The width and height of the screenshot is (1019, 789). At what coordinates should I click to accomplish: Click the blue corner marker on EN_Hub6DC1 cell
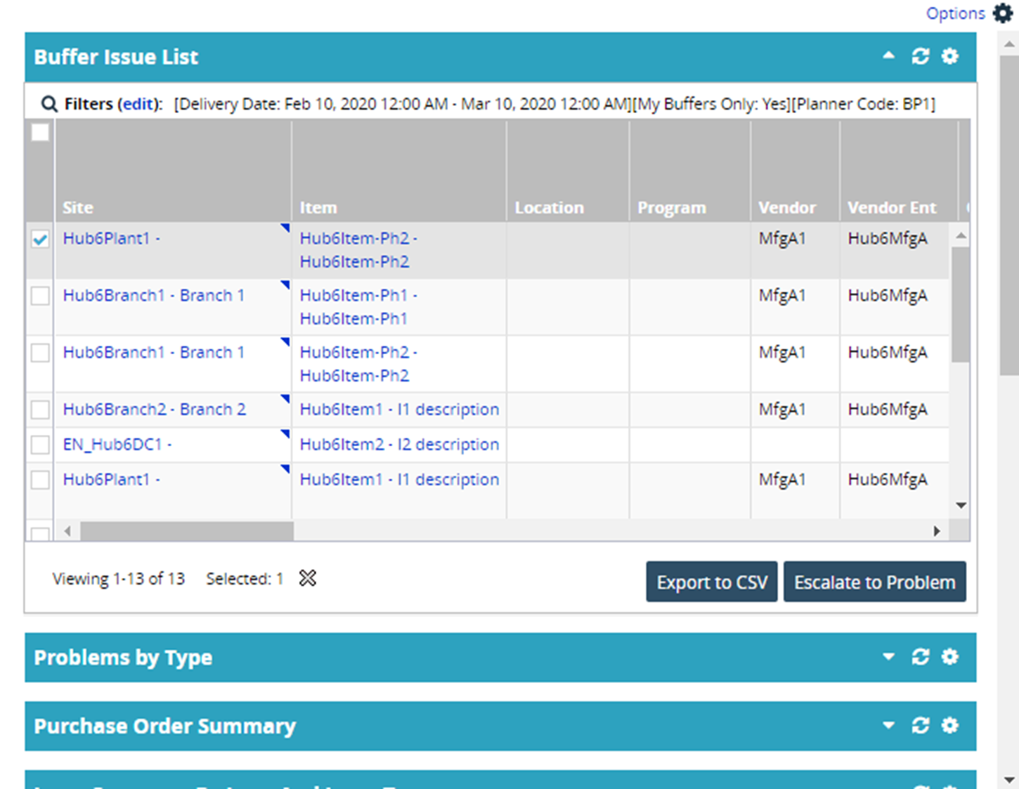click(x=285, y=433)
